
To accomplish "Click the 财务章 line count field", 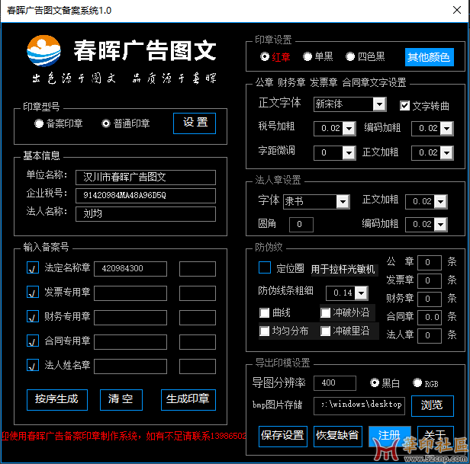I will [430, 299].
